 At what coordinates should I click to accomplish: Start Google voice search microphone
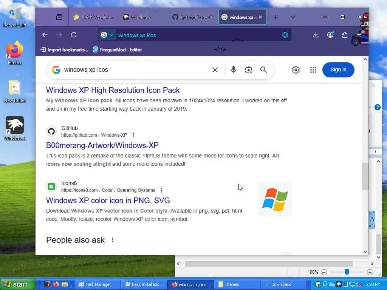[x=233, y=70]
